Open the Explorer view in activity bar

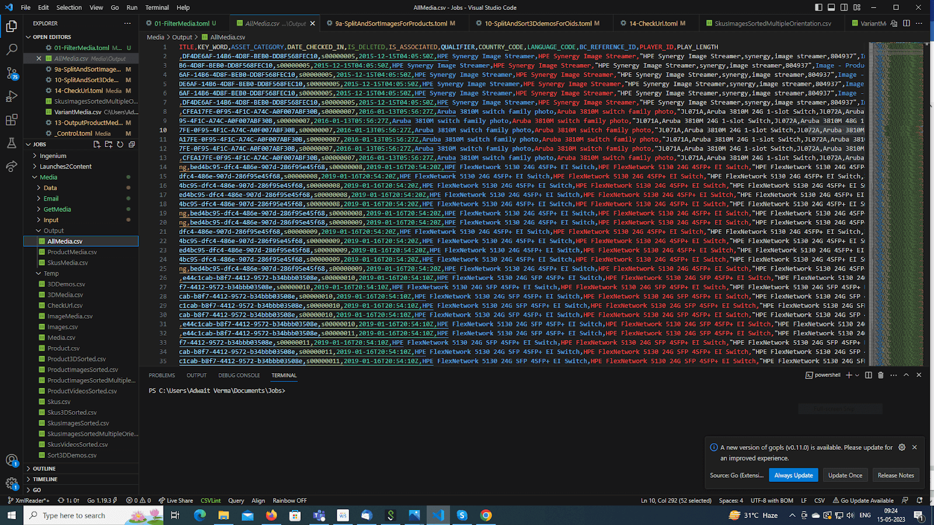click(x=12, y=26)
